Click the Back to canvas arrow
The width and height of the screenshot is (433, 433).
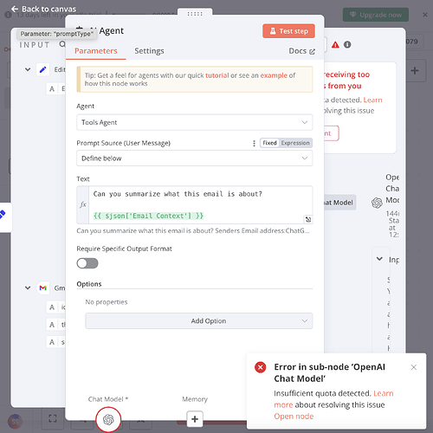[15, 10]
